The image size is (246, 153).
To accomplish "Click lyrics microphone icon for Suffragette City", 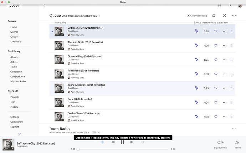I will 196,31.
